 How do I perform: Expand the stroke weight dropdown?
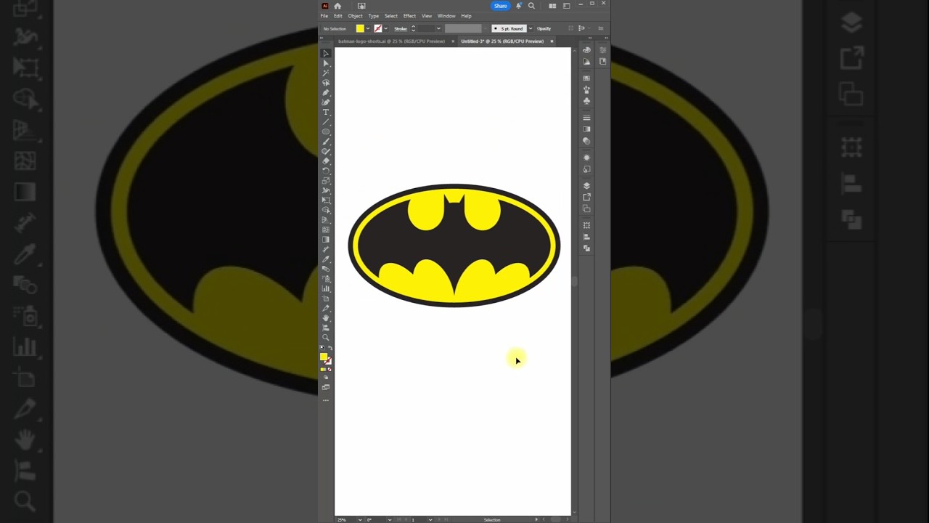(x=438, y=28)
